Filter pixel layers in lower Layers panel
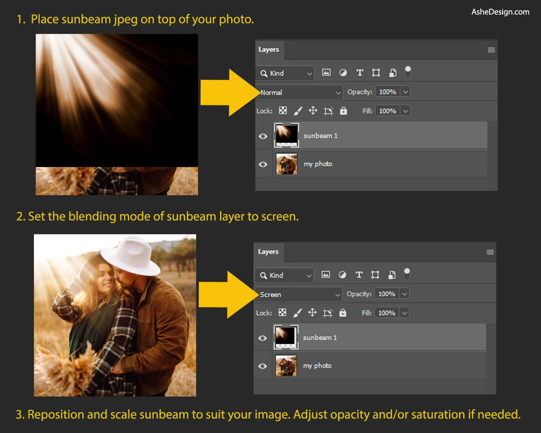Viewport: 541px width, 433px height. pyautogui.click(x=325, y=275)
